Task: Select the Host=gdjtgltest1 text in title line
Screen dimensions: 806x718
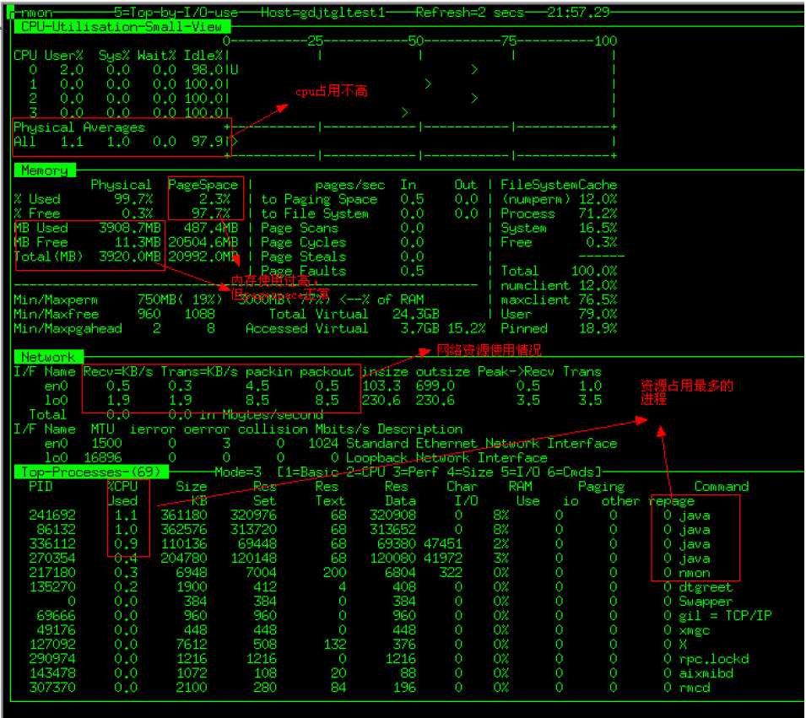Action: [323, 13]
